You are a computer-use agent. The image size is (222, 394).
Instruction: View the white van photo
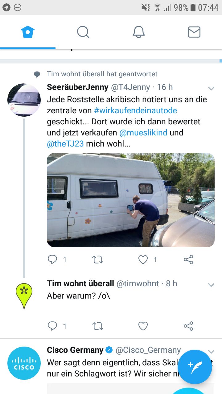(x=131, y=200)
